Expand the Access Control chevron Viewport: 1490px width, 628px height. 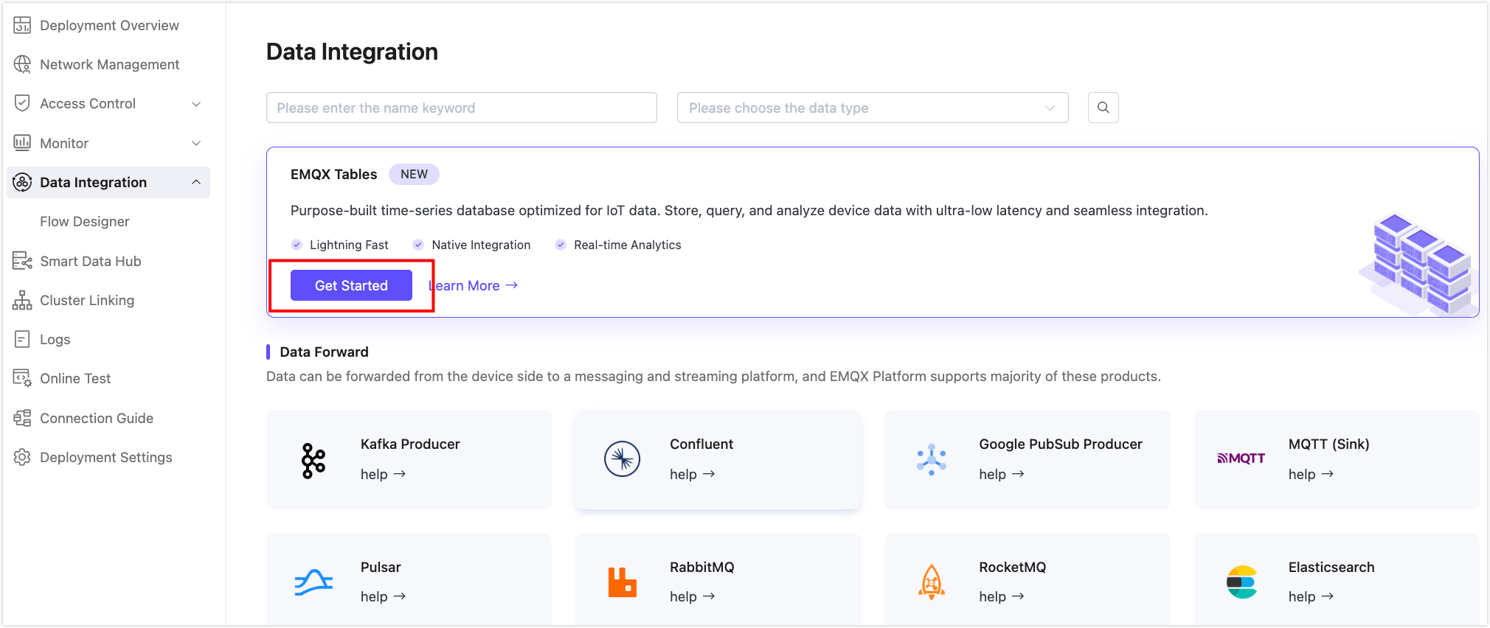(x=196, y=104)
